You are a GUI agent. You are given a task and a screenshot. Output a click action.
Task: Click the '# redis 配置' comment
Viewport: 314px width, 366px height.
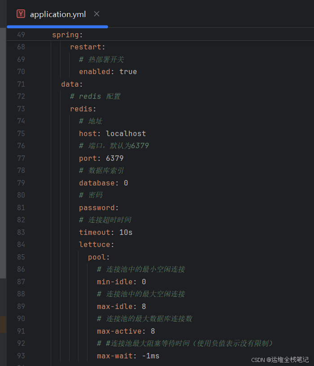click(x=95, y=97)
